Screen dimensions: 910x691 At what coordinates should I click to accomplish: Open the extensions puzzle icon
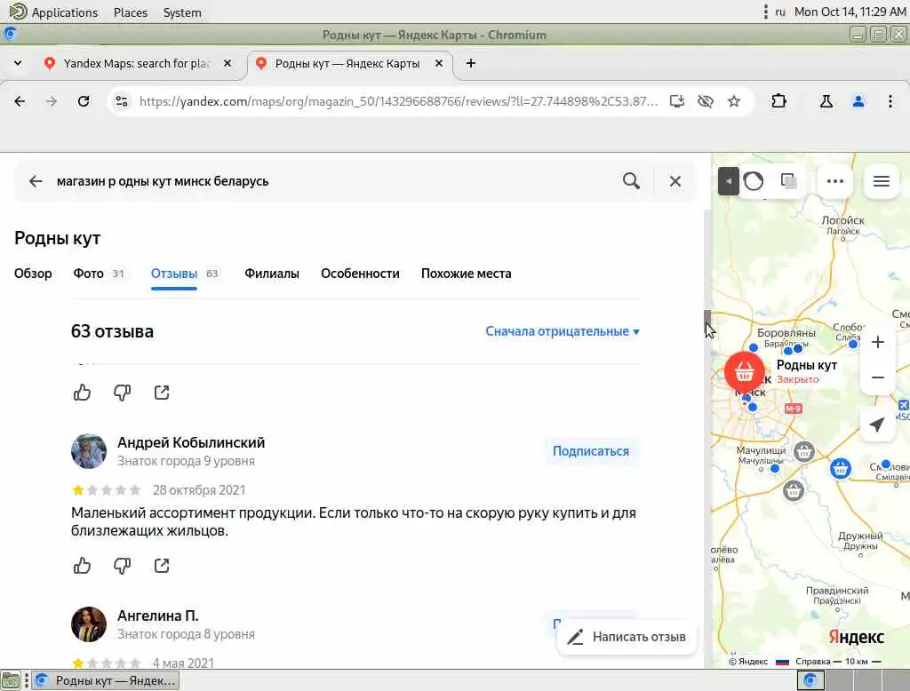point(778,101)
